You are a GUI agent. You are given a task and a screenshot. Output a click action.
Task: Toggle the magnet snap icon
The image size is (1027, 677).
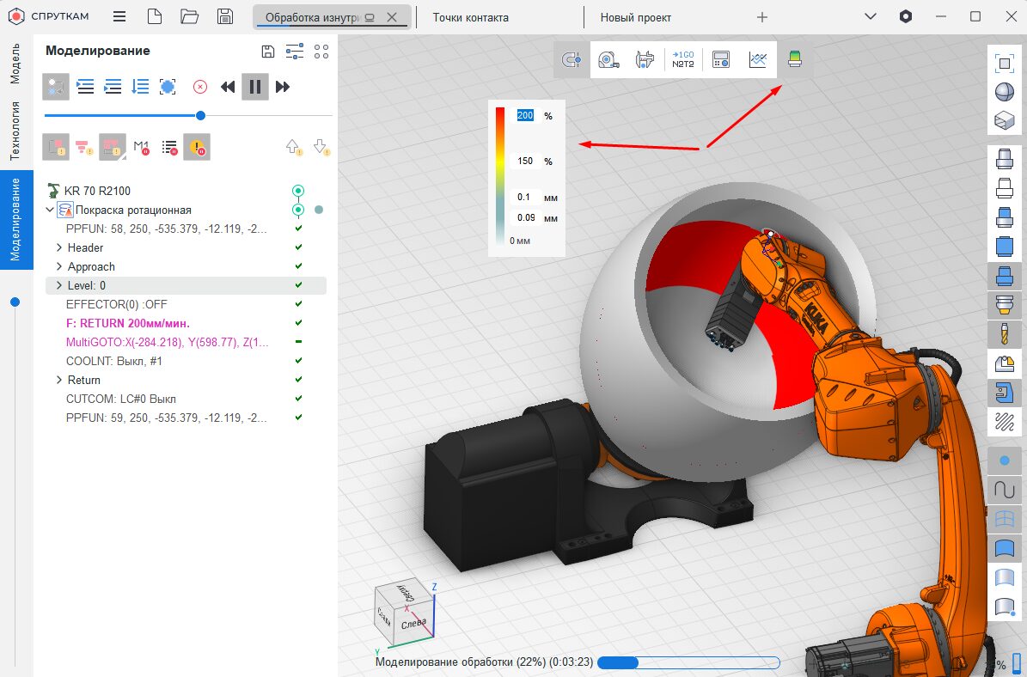[x=571, y=60]
